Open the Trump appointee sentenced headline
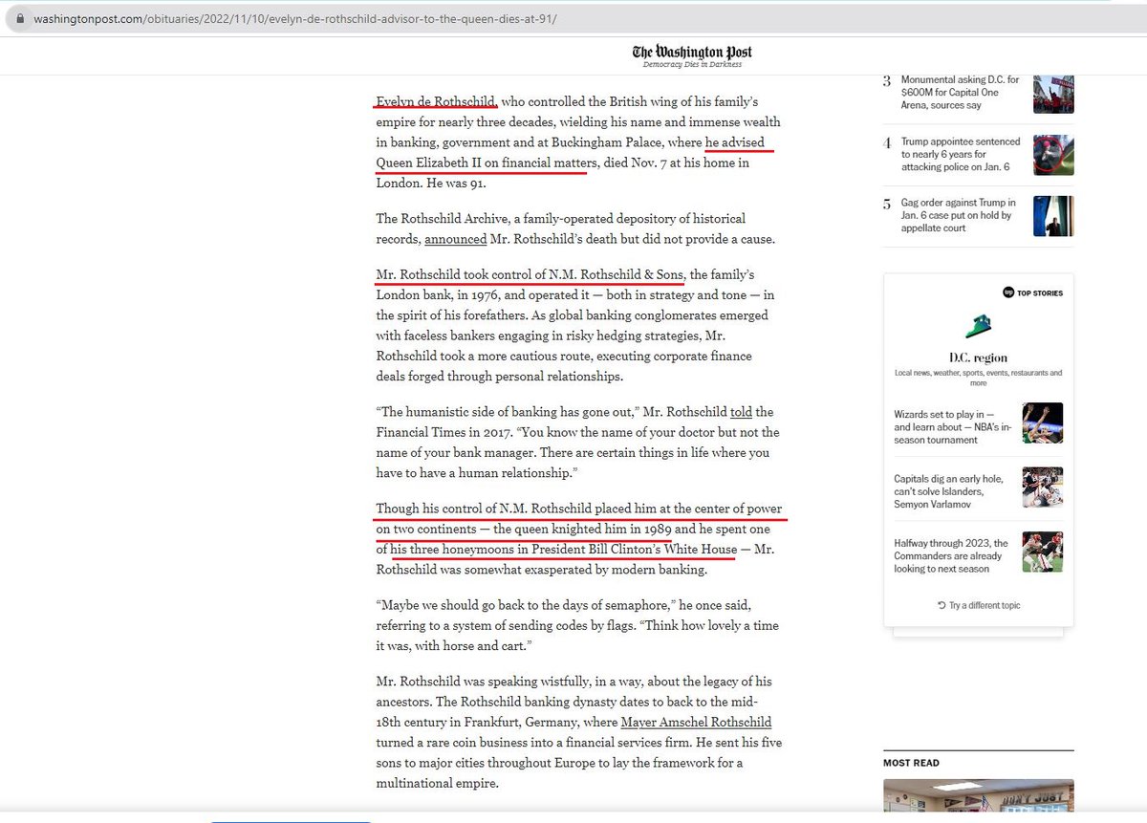 point(961,154)
